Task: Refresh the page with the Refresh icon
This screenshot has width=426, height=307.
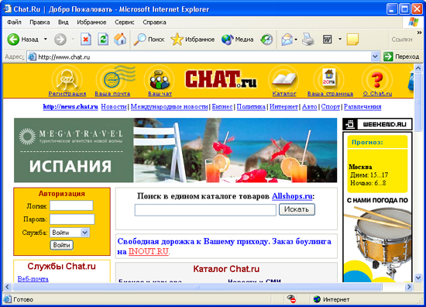Action: tap(103, 40)
